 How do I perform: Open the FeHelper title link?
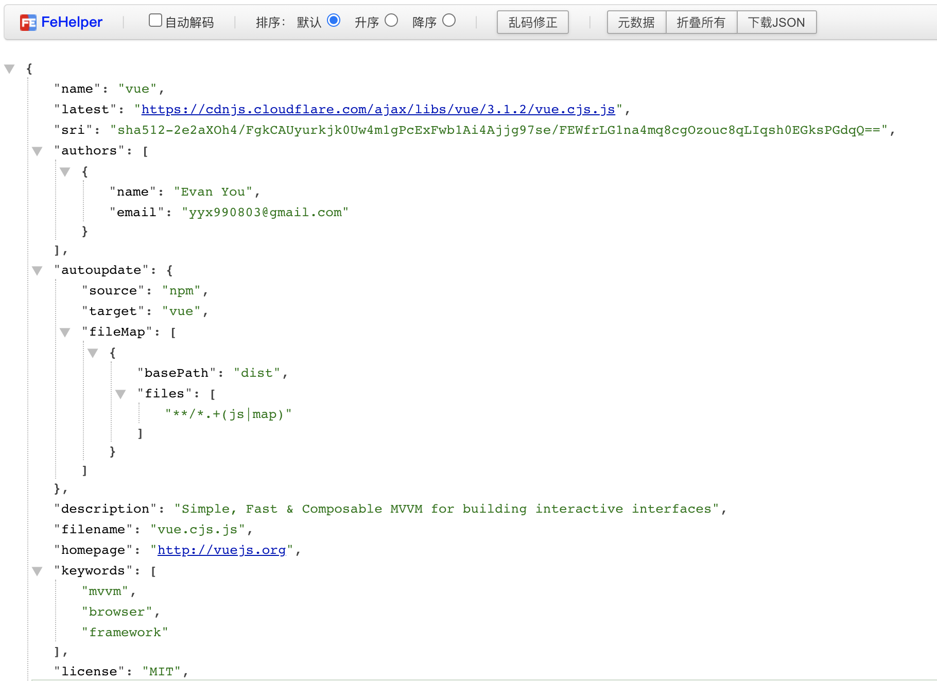click(72, 22)
